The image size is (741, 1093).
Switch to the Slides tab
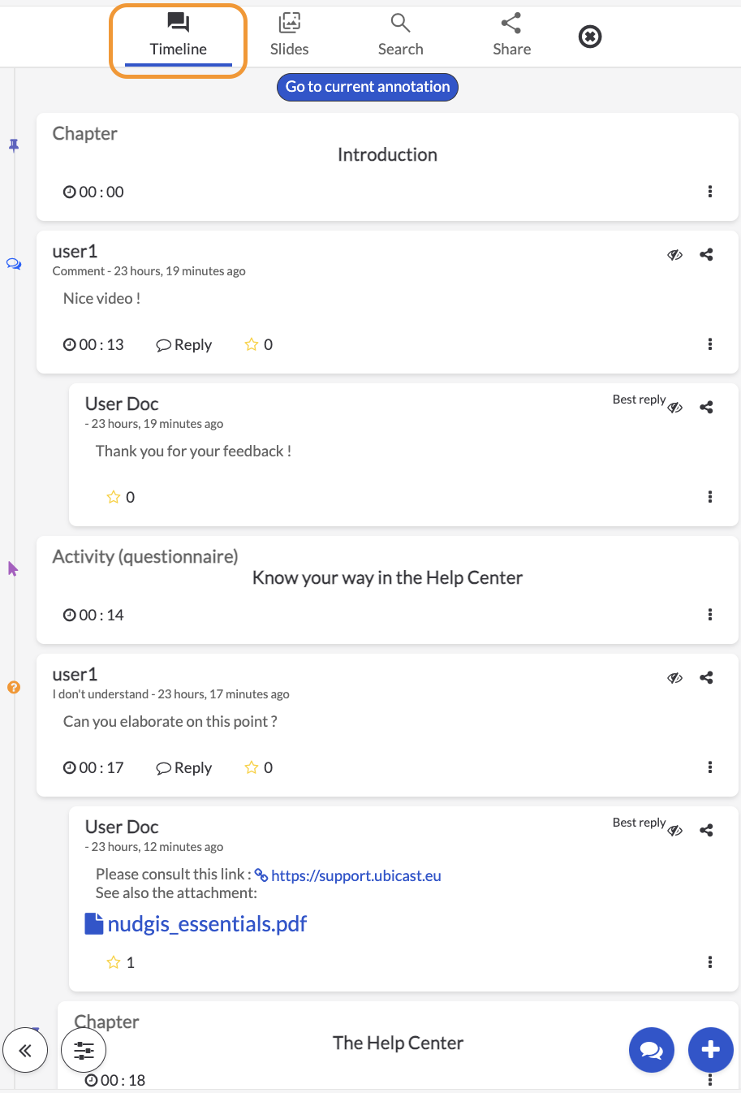tap(289, 36)
